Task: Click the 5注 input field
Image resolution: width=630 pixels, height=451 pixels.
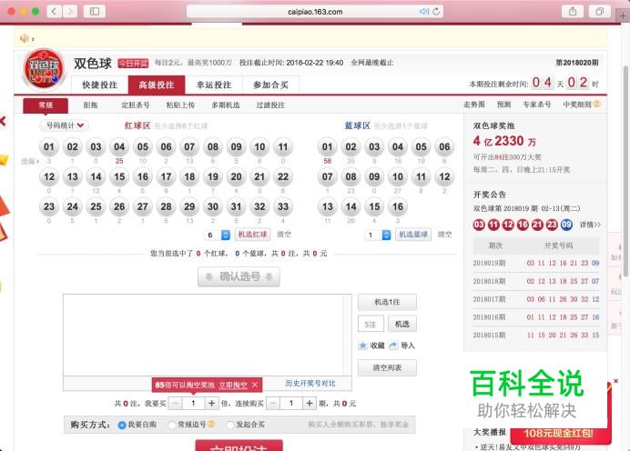Action: click(371, 325)
